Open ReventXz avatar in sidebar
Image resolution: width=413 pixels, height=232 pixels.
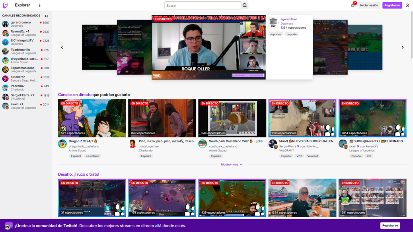coord(5,33)
